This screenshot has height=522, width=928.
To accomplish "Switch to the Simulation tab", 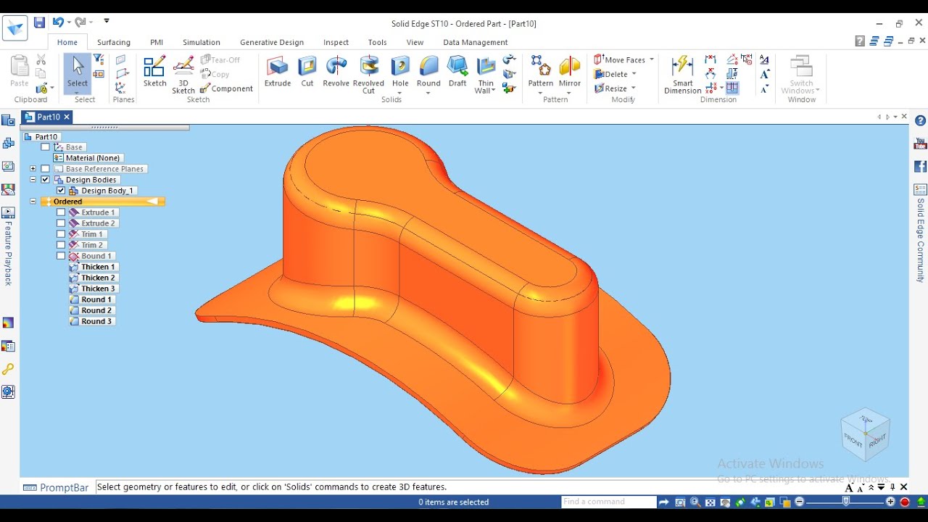I will coord(202,42).
